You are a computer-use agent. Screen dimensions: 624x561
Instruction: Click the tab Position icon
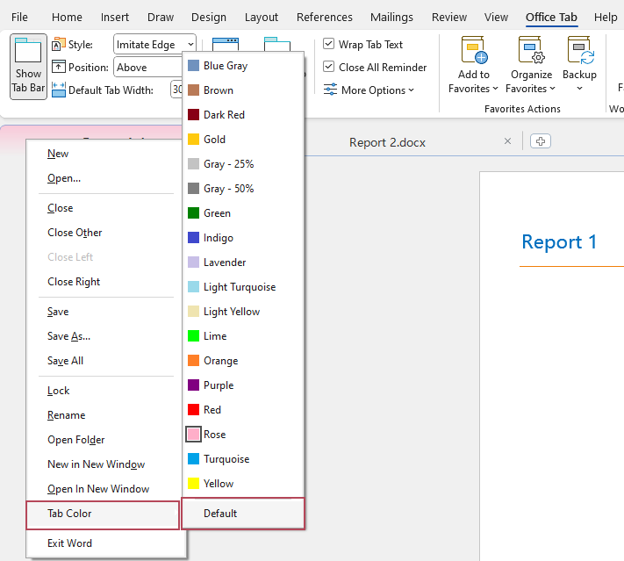point(59,67)
